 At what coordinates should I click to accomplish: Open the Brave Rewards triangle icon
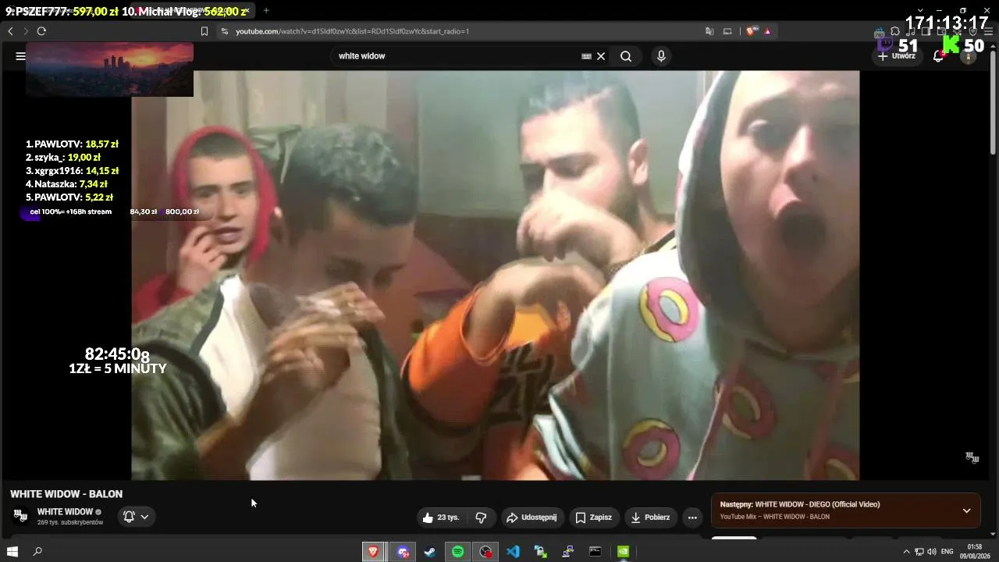[768, 31]
